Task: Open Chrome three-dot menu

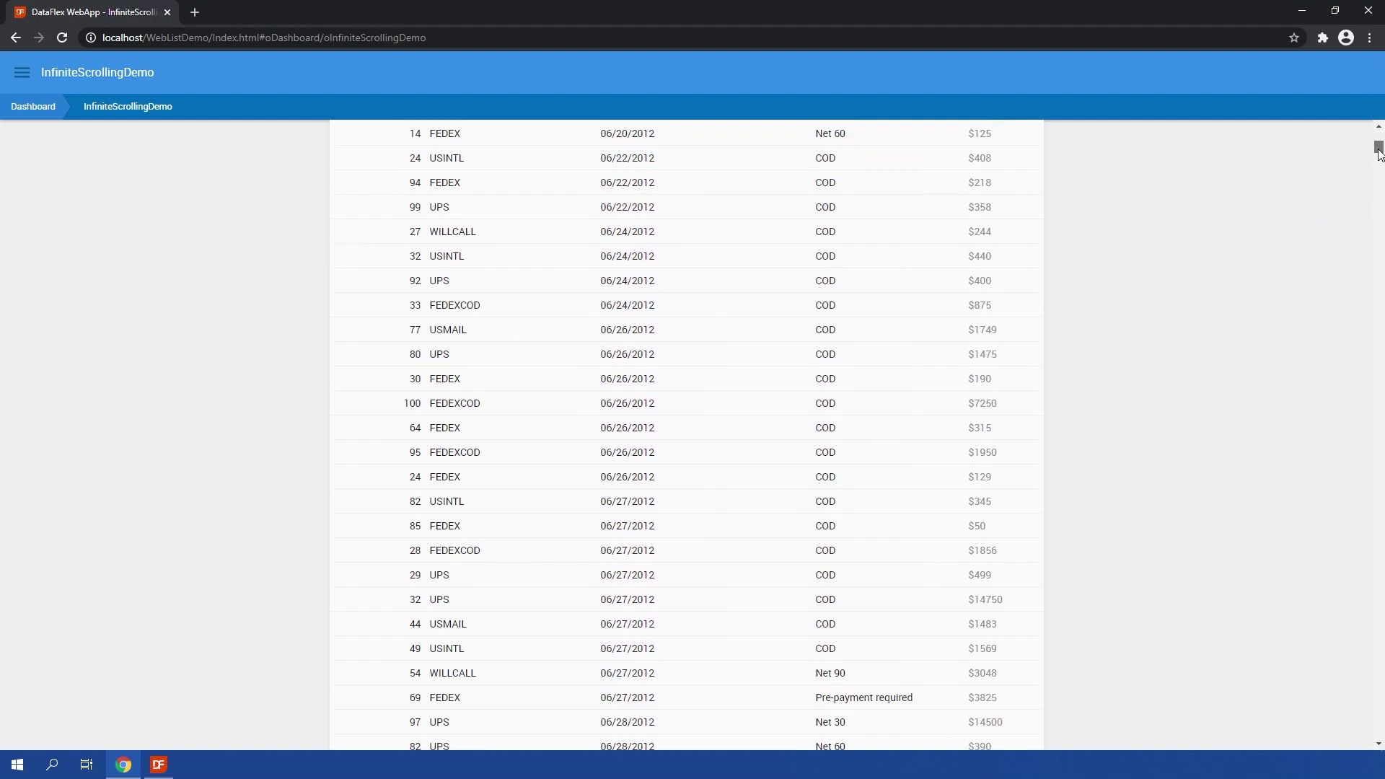Action: [1369, 38]
